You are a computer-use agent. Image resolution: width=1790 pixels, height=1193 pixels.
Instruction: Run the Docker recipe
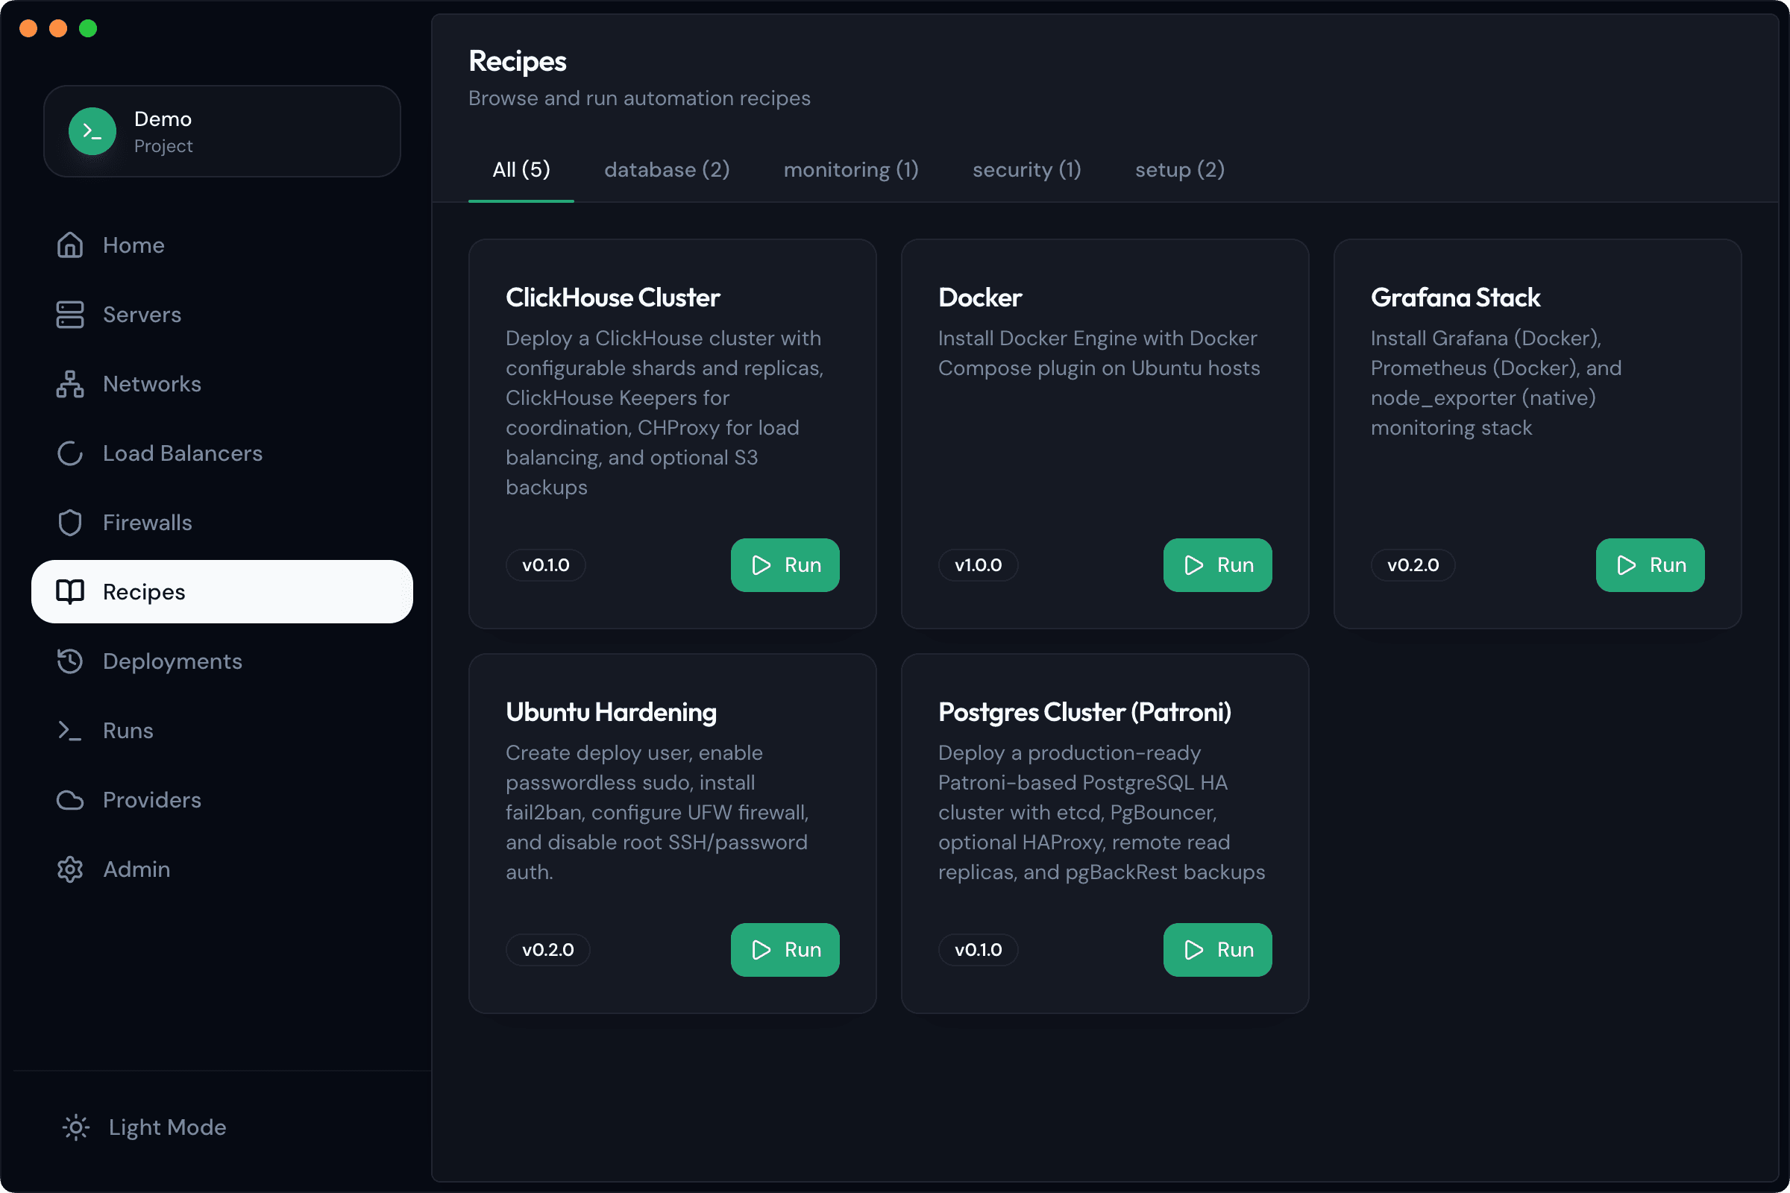(1216, 564)
